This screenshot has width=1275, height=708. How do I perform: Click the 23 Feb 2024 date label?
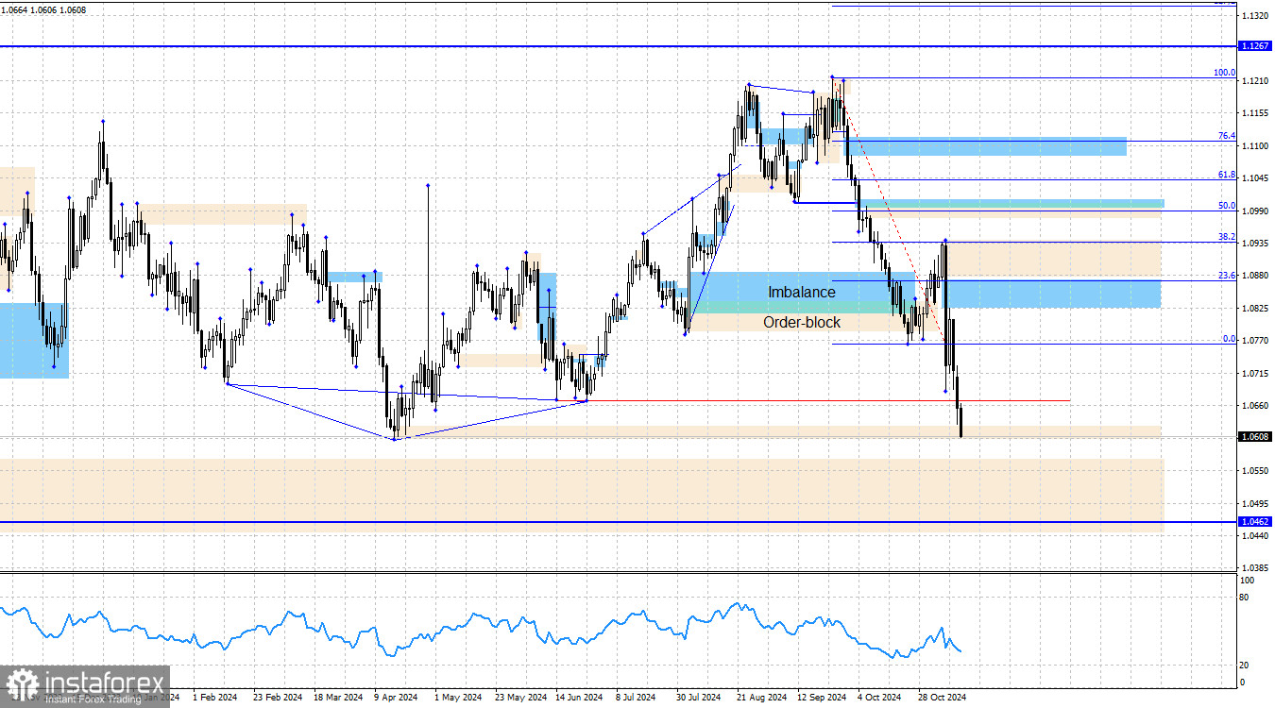[x=277, y=698]
